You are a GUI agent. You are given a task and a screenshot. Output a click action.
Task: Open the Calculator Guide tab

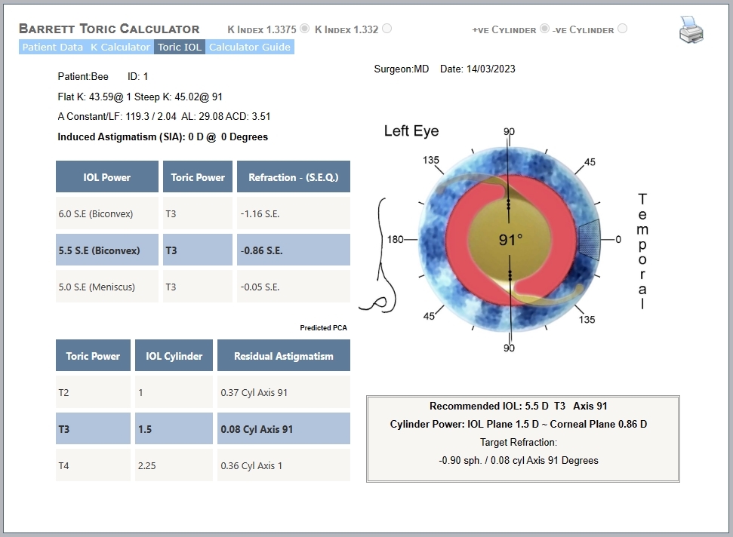pyautogui.click(x=250, y=48)
